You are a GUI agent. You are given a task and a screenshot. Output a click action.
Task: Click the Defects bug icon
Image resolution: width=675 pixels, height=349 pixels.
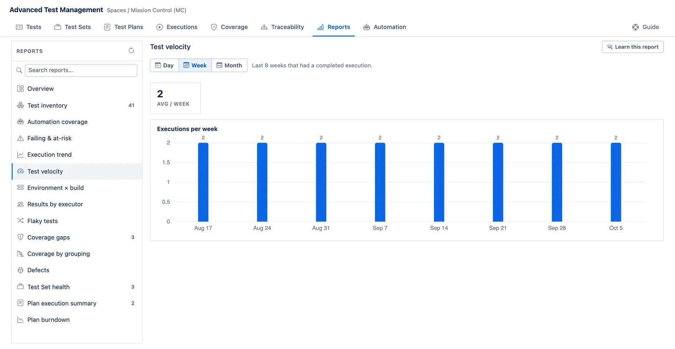tap(20, 270)
